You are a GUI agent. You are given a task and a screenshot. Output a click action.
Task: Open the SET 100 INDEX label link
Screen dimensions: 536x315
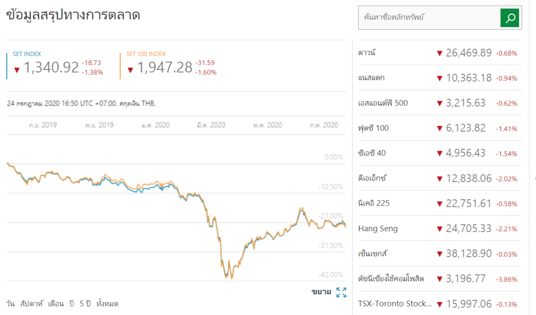pyautogui.click(x=146, y=54)
